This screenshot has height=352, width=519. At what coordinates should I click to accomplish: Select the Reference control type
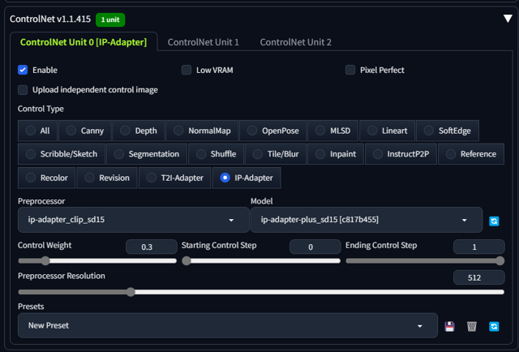tap(471, 154)
